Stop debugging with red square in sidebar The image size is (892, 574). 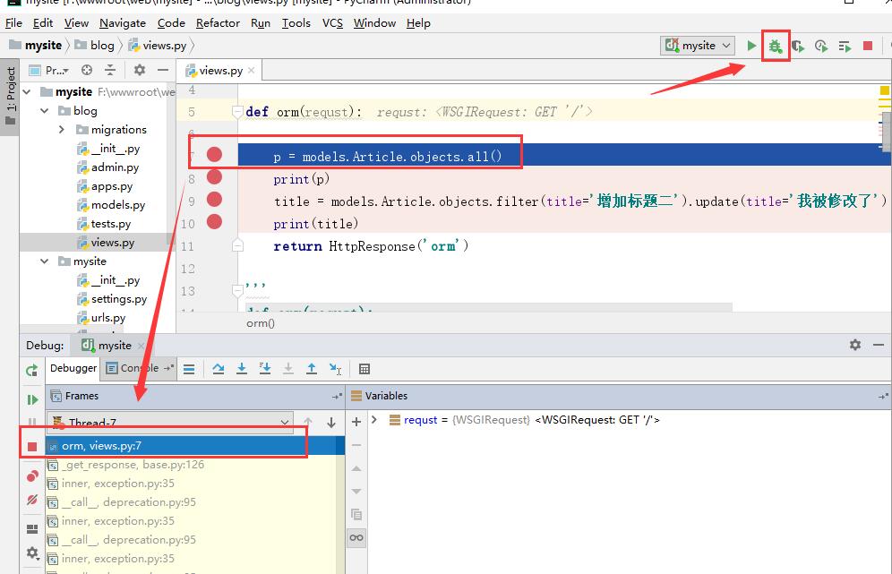[x=32, y=447]
